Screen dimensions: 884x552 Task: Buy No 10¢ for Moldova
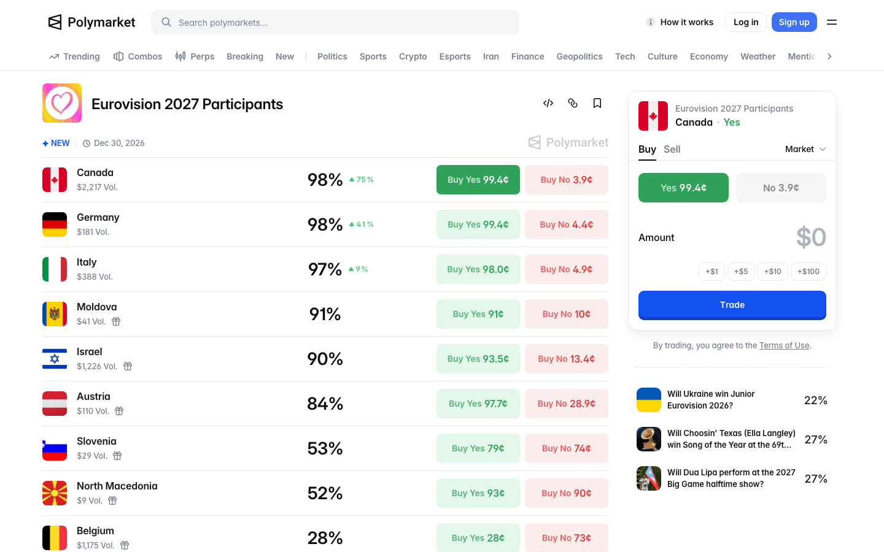[x=567, y=314]
